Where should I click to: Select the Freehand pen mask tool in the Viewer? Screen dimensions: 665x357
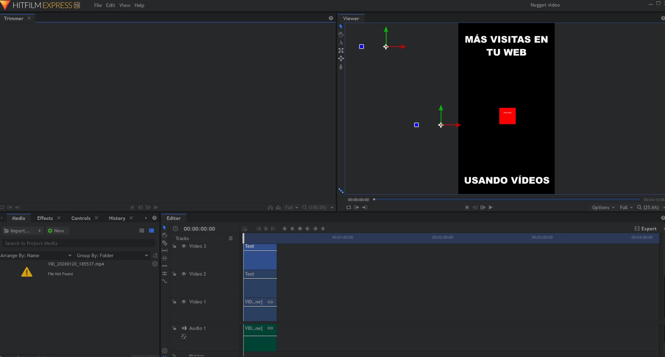point(341,66)
